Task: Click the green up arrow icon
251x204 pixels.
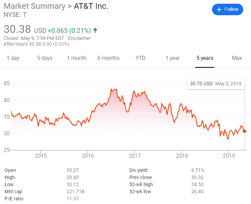Action: (x=95, y=30)
